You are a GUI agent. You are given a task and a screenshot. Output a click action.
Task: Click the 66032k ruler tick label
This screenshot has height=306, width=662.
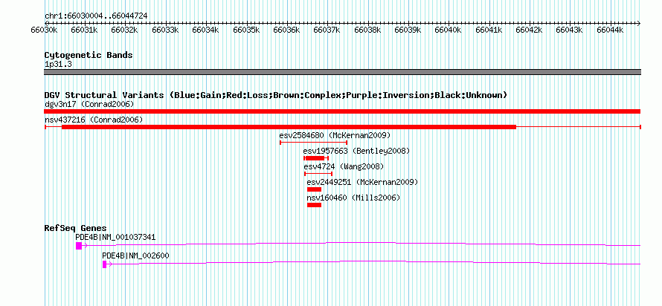[125, 30]
